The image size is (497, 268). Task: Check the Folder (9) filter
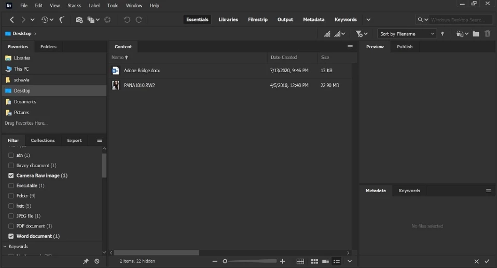[11, 196]
